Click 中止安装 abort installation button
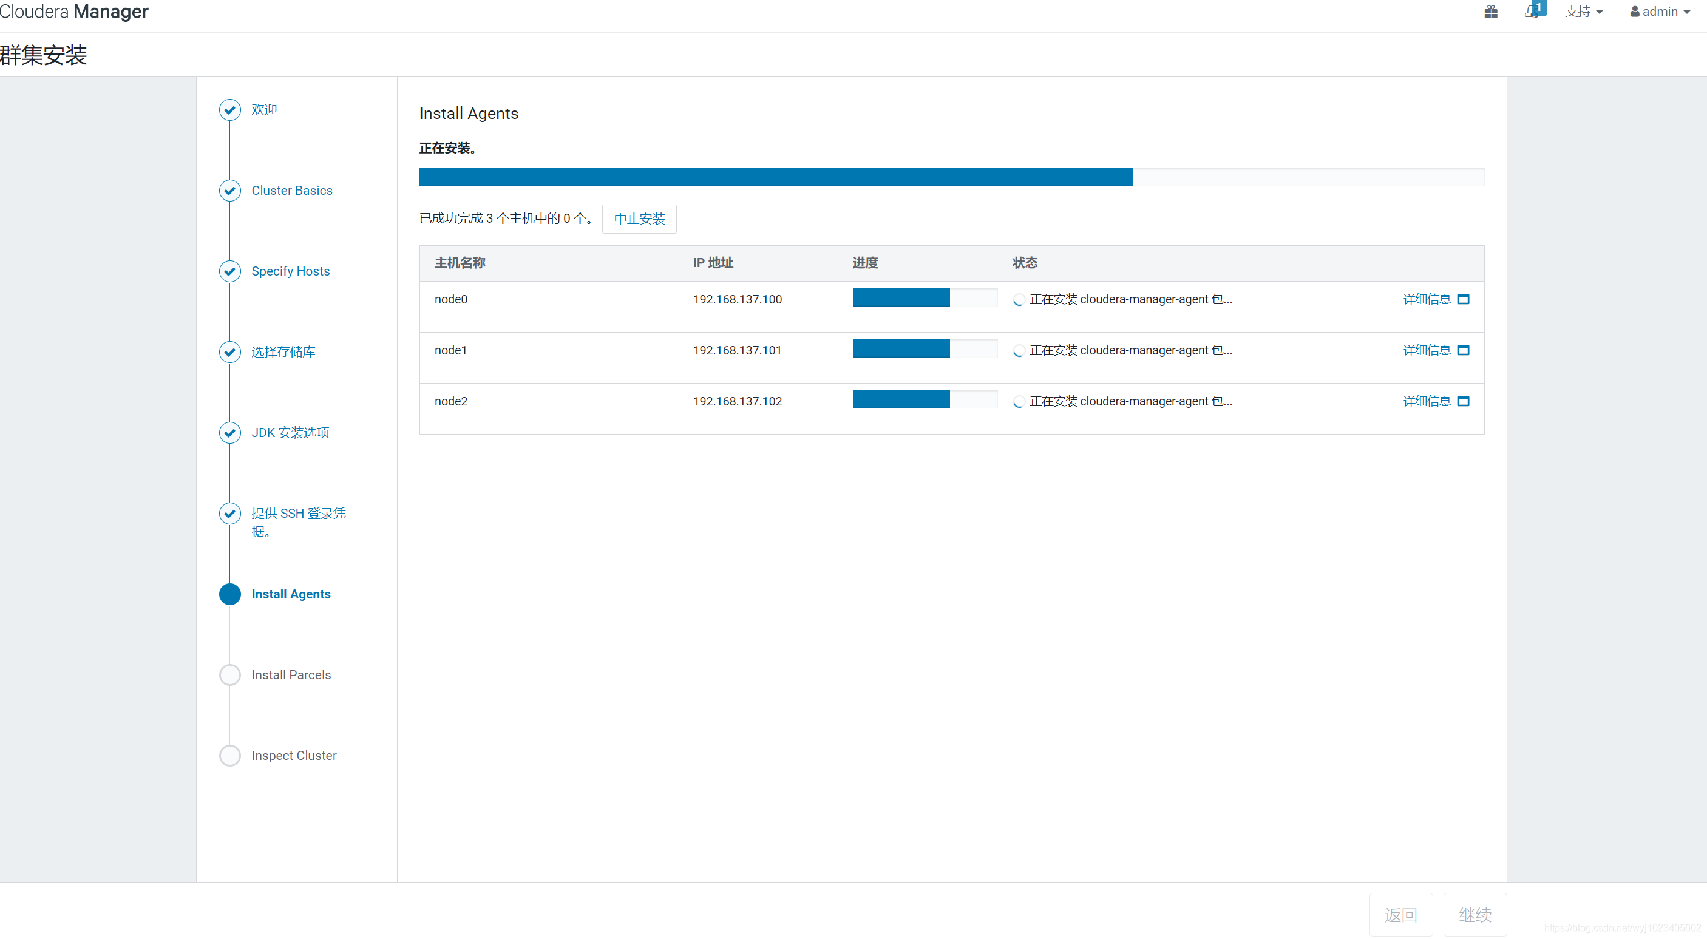1707x939 pixels. coord(639,219)
